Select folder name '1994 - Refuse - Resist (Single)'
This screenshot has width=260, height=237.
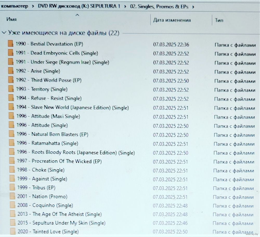[49, 98]
